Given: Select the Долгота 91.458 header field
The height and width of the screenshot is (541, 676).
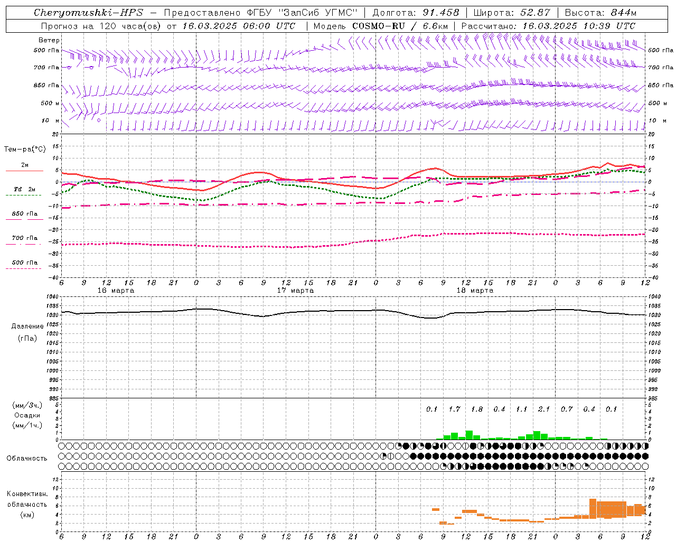Looking at the screenshot, I should [416, 13].
